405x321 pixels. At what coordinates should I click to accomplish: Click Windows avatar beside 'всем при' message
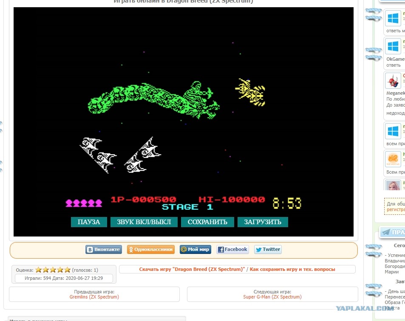point(393,131)
